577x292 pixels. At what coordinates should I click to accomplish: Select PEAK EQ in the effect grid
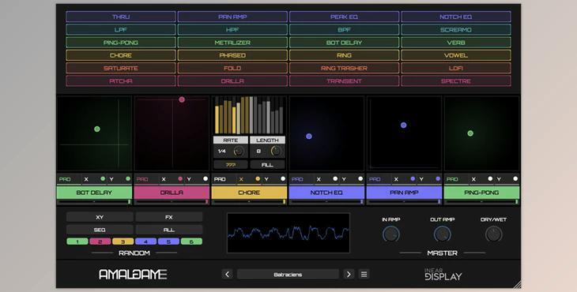coord(344,17)
